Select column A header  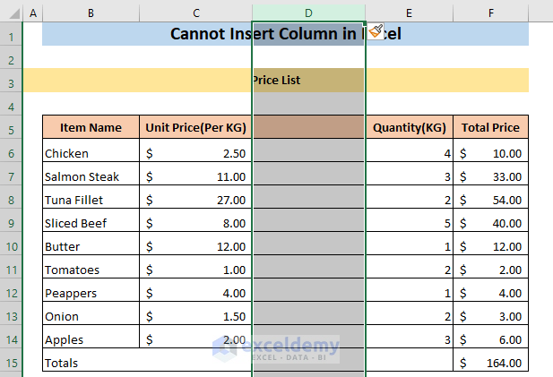click(x=33, y=13)
